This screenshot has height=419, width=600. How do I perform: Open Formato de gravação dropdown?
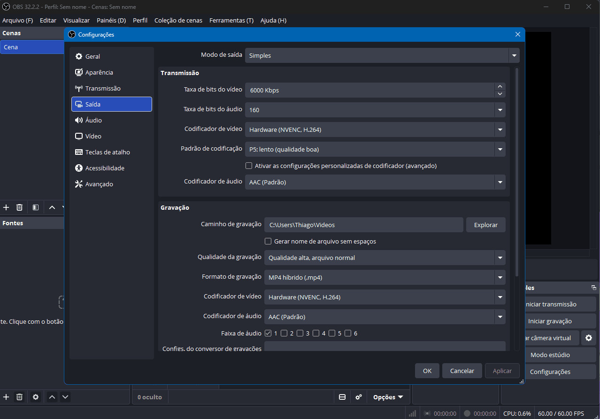385,277
